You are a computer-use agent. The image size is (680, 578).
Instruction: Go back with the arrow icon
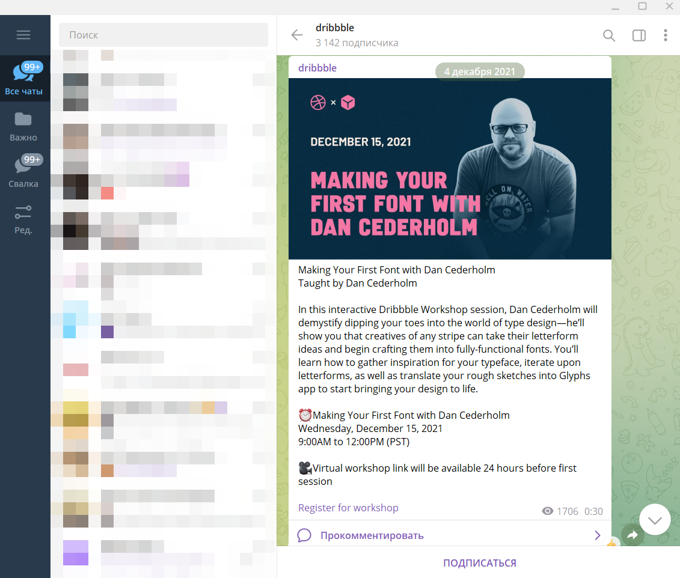[x=297, y=35]
